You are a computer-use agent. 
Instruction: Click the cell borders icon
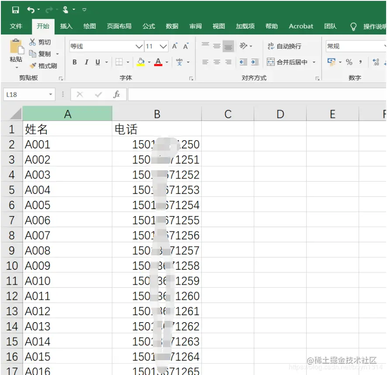point(119,62)
